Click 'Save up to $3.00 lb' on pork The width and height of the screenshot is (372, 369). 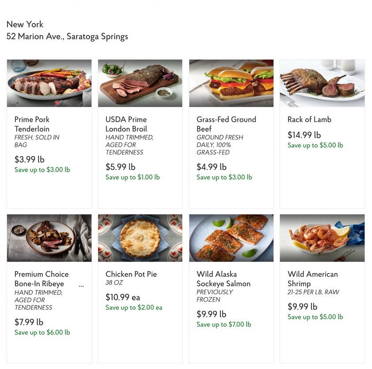coord(42,169)
